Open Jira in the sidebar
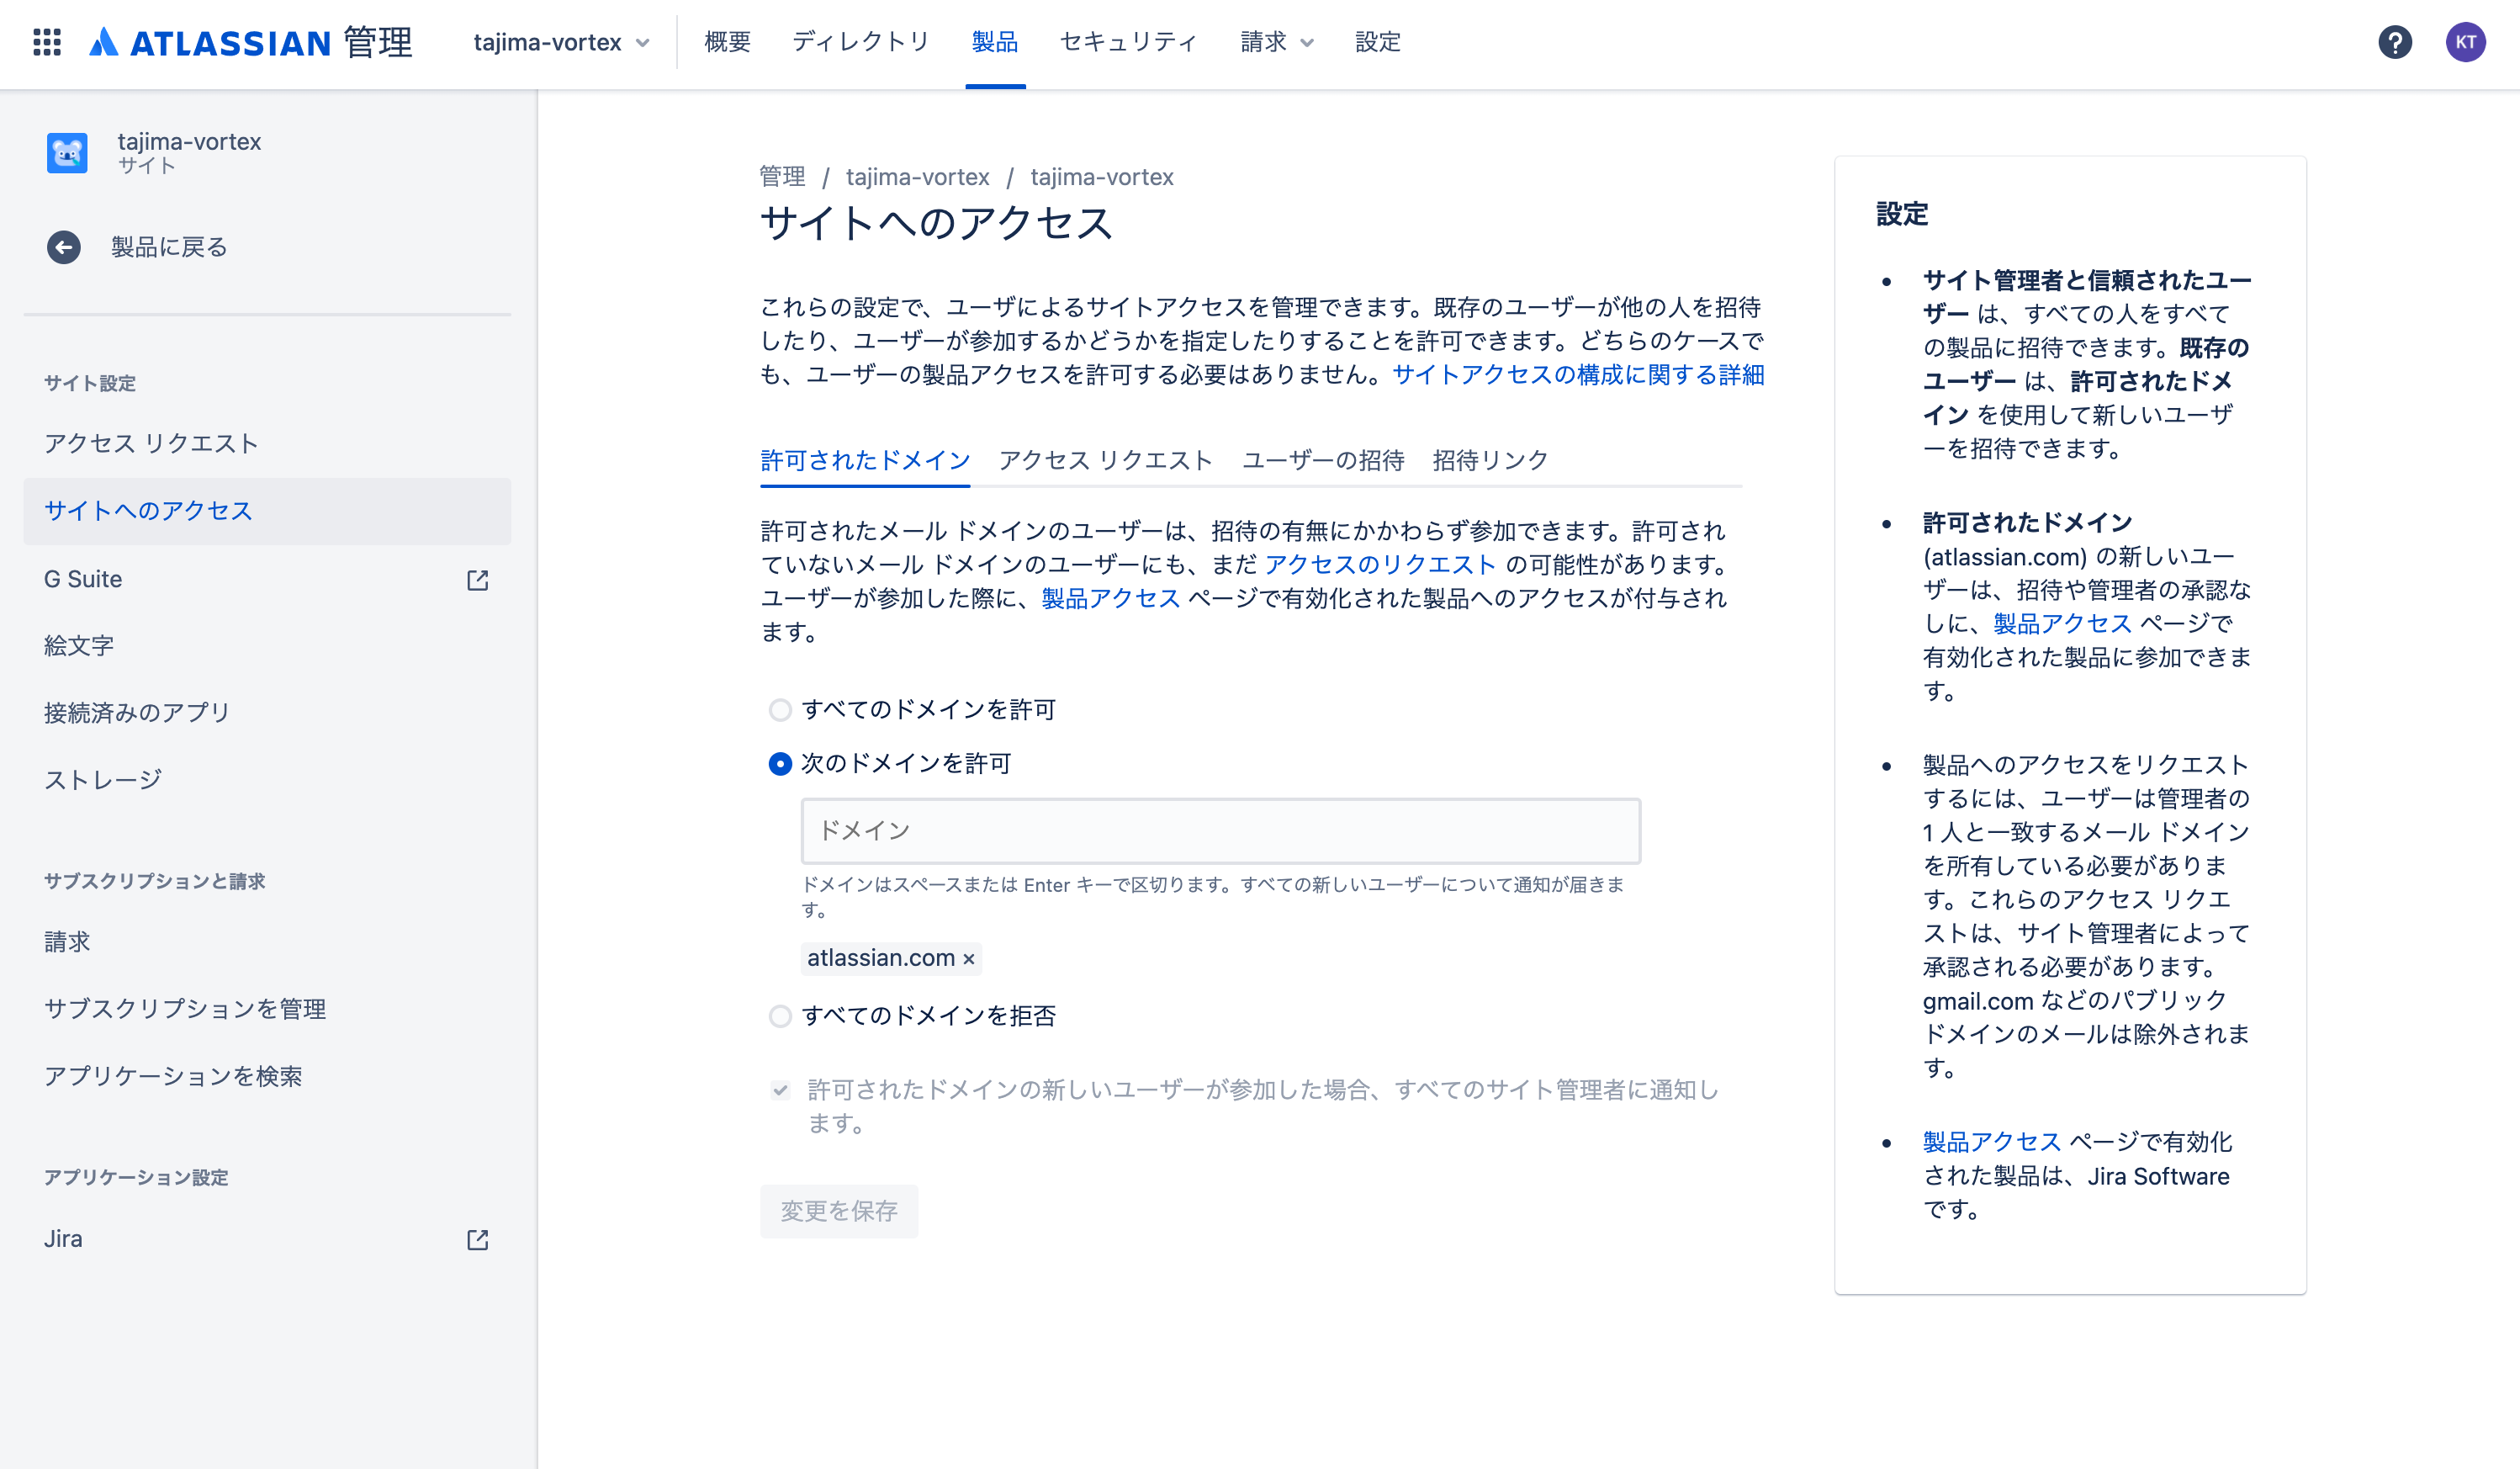Viewport: 2520px width, 1469px height. click(x=267, y=1239)
